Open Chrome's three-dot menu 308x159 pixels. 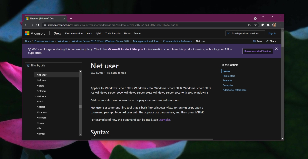[x=280, y=25]
